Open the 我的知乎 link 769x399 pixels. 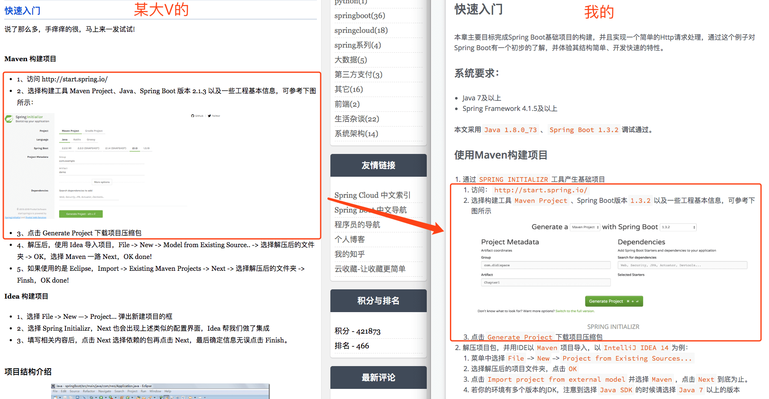349,254
